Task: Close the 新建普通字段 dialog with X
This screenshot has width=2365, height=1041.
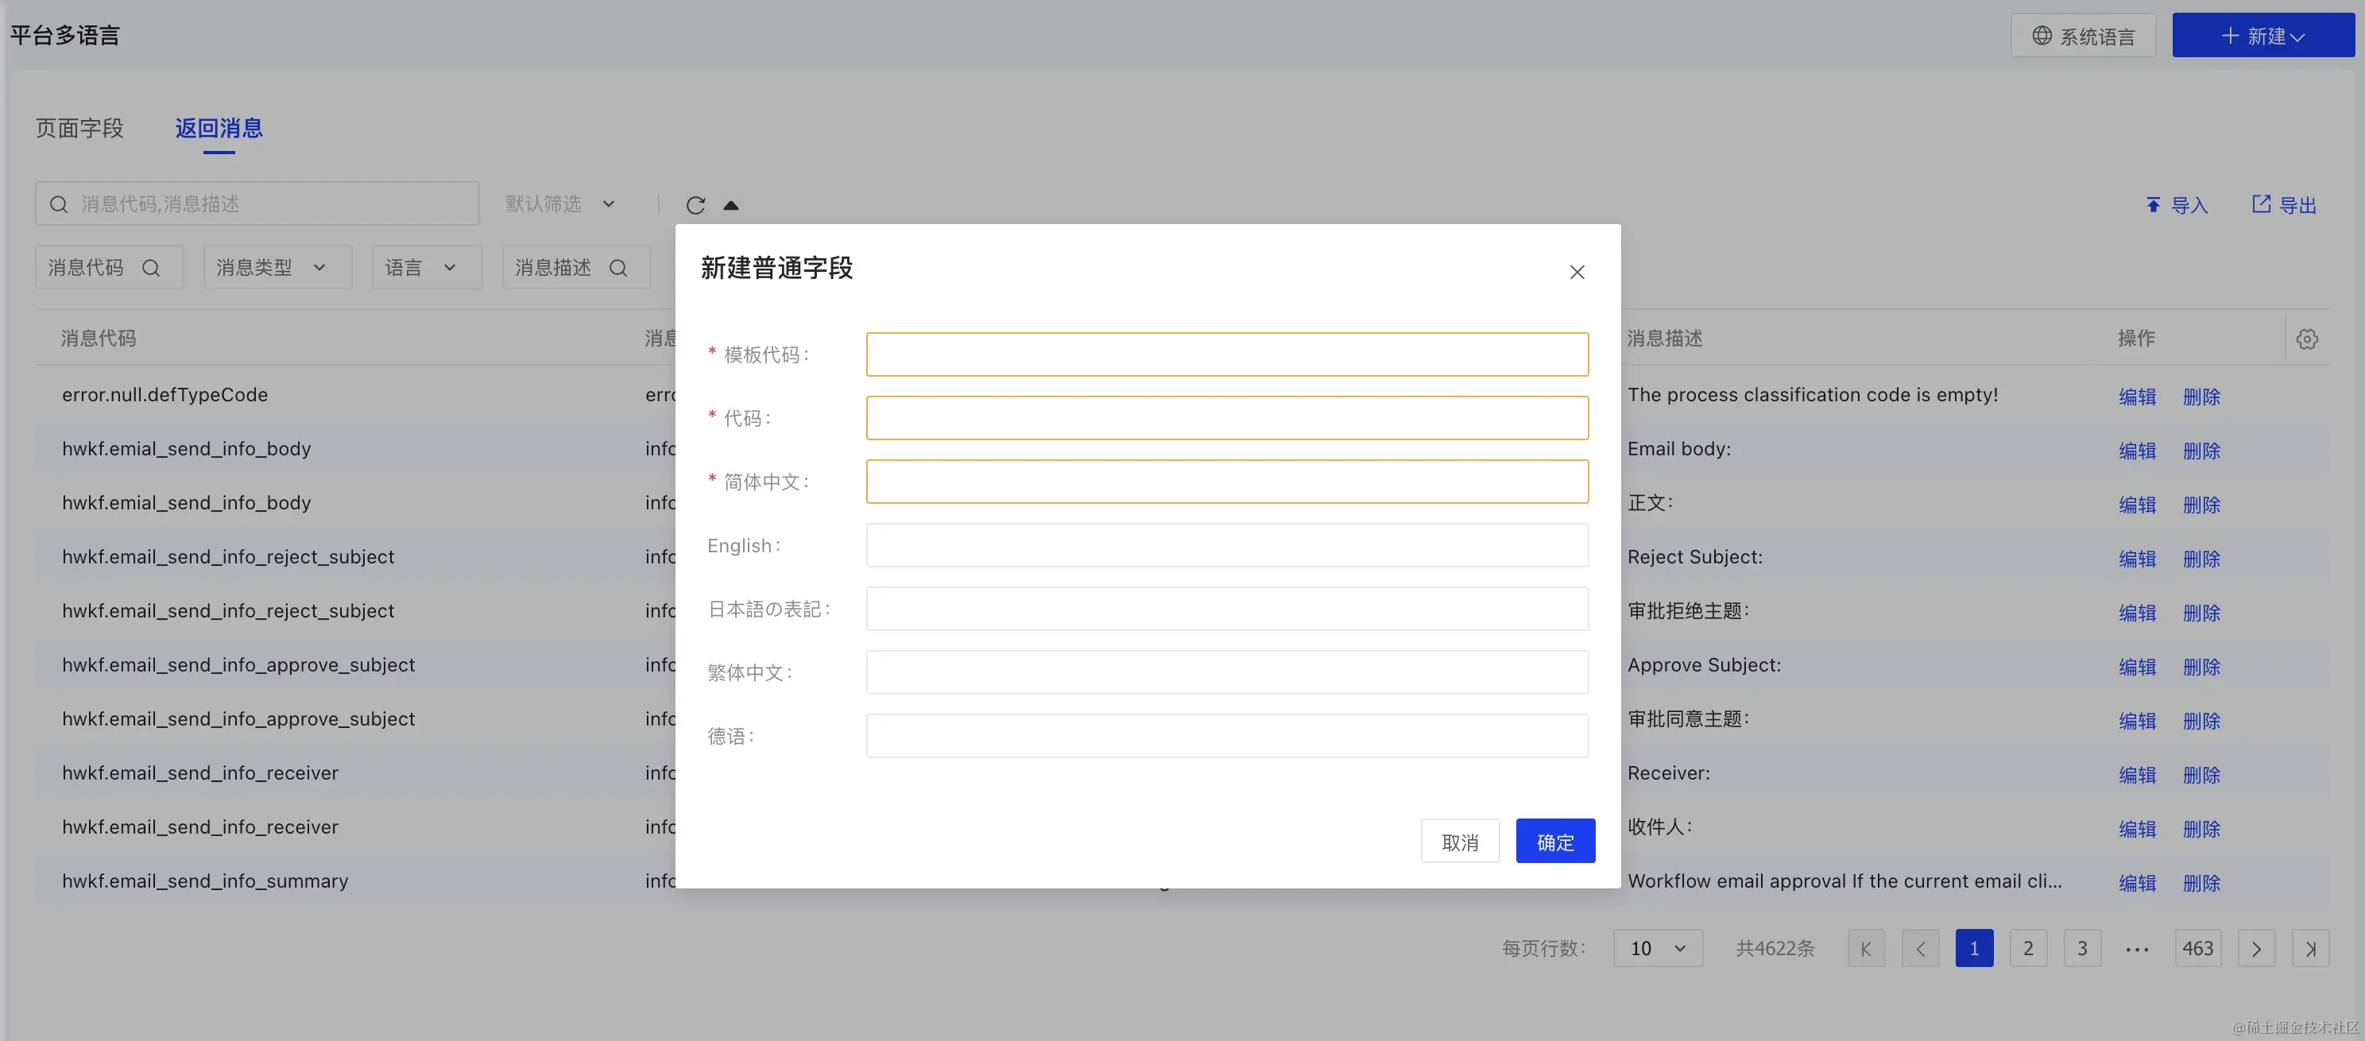Action: pyautogui.click(x=1577, y=272)
